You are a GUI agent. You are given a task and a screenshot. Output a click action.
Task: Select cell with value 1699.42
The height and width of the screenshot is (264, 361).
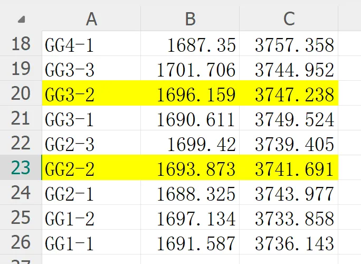190,143
